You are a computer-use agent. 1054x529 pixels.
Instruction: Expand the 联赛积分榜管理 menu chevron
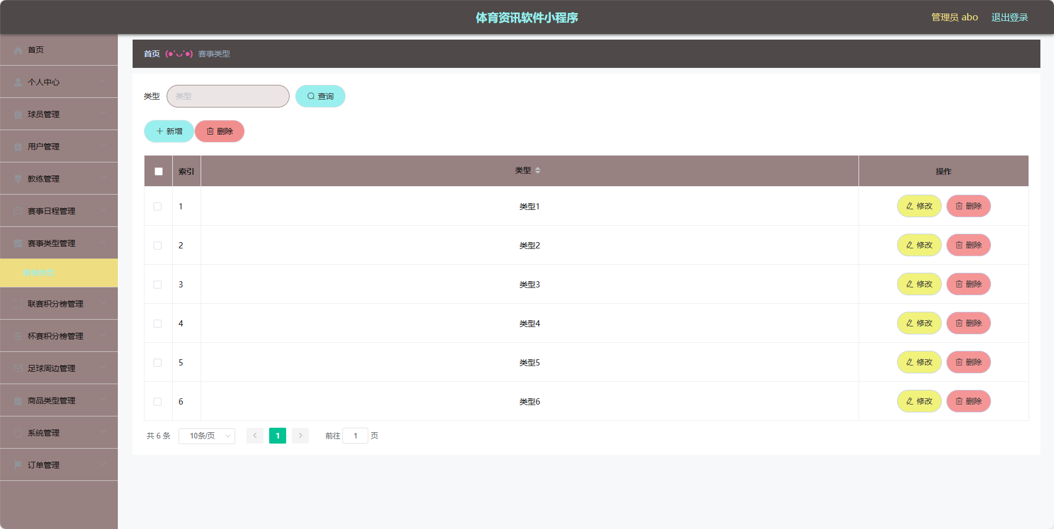pyautogui.click(x=103, y=303)
